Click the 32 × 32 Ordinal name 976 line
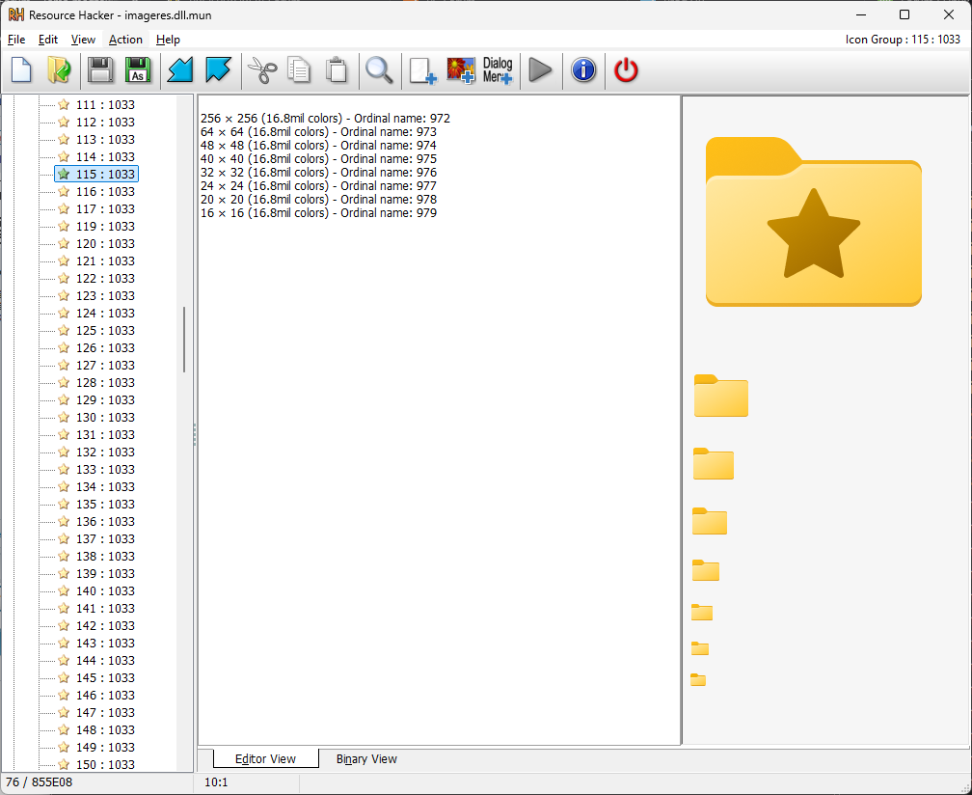The image size is (972, 795). (318, 173)
